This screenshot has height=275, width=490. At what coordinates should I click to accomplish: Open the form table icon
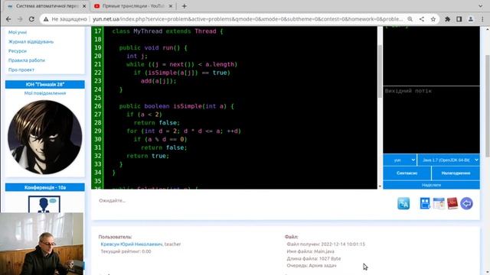coord(439,203)
